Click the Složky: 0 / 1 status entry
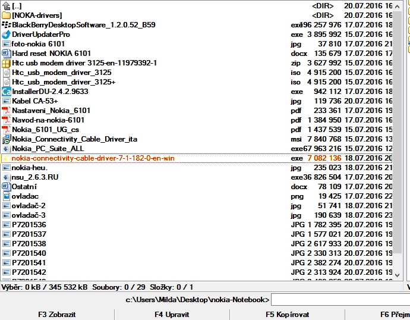The height and width of the screenshot is (320, 410). (x=172, y=287)
